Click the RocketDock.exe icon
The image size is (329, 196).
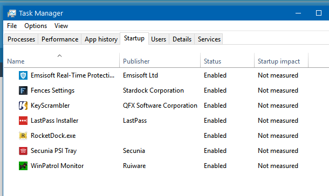tap(23, 136)
